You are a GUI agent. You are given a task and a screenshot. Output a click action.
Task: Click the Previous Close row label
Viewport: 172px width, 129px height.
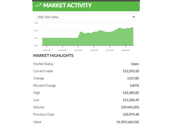click(44, 114)
